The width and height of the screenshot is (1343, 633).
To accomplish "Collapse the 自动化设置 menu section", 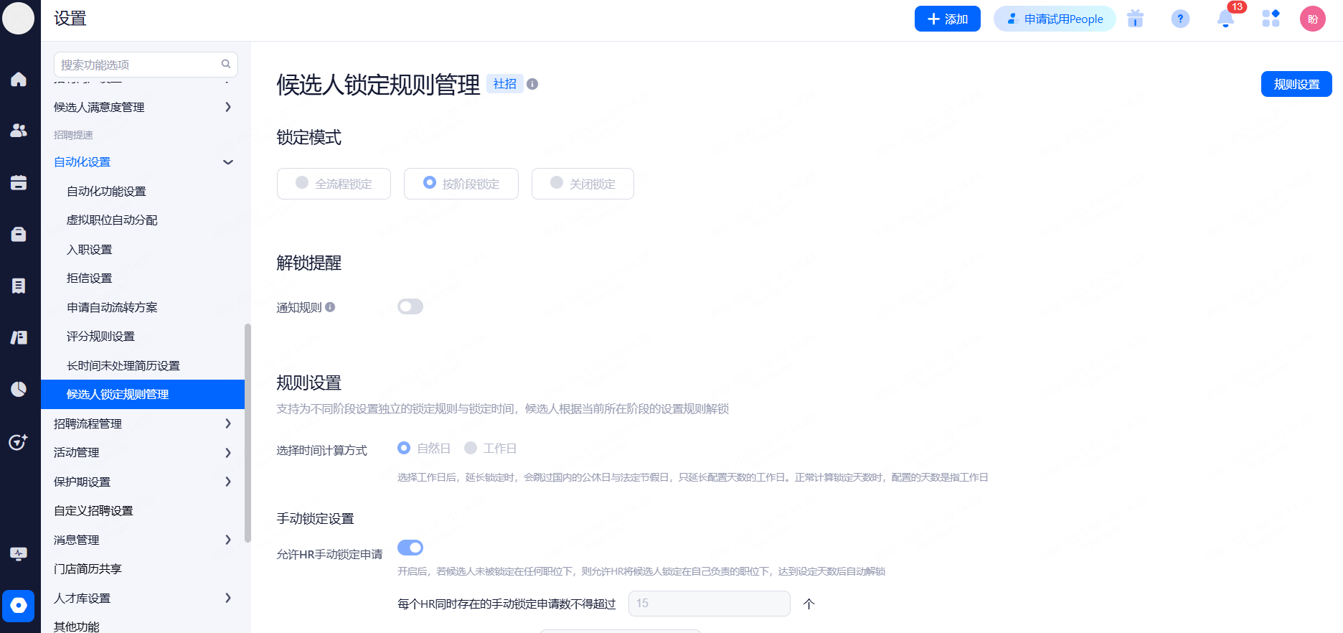I will (x=228, y=162).
